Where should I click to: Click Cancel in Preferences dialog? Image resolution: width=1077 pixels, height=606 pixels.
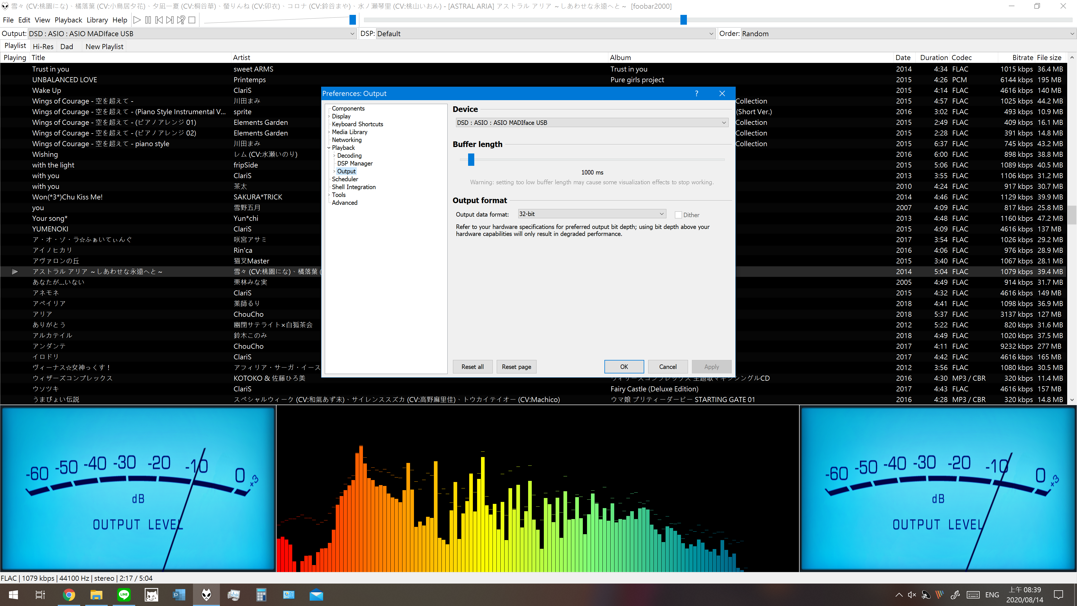668,367
